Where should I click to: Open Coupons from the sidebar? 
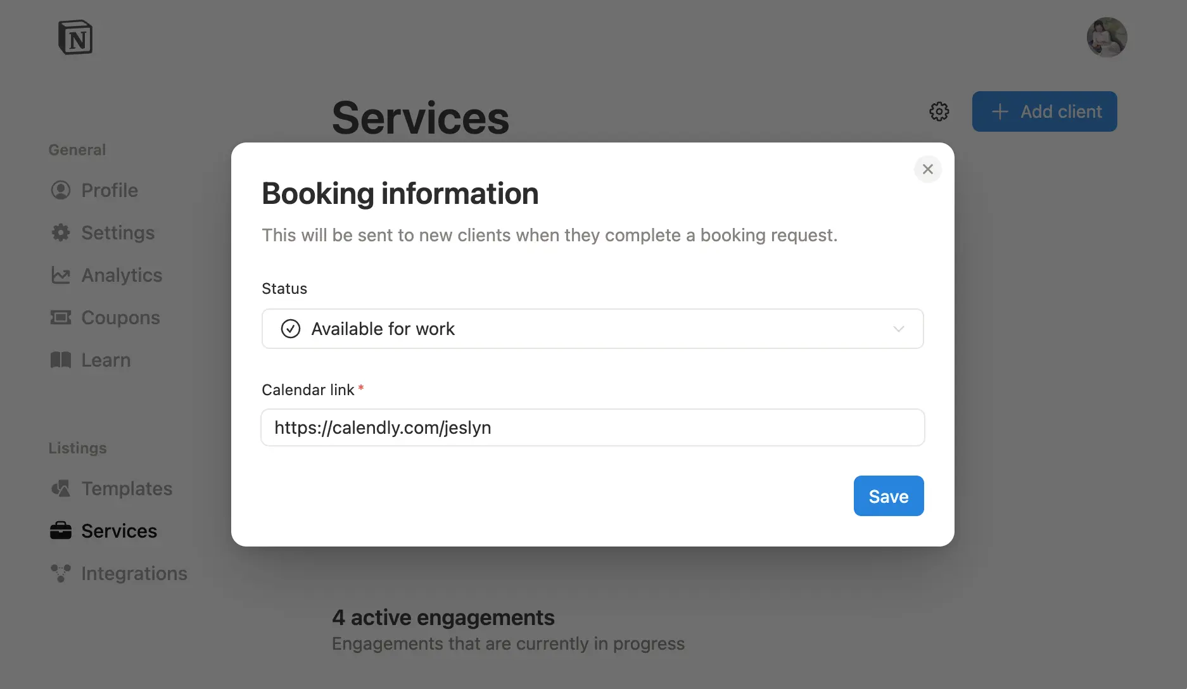(x=120, y=317)
